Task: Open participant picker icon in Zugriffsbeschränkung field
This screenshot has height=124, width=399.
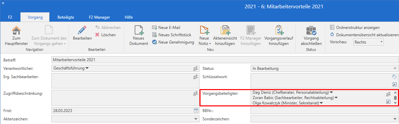Action: [195, 93]
